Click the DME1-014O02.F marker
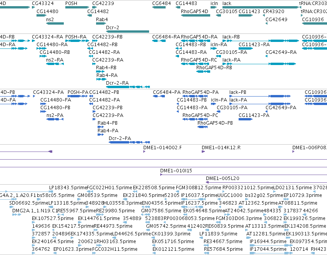The image size is (327, 255). click(144, 152)
